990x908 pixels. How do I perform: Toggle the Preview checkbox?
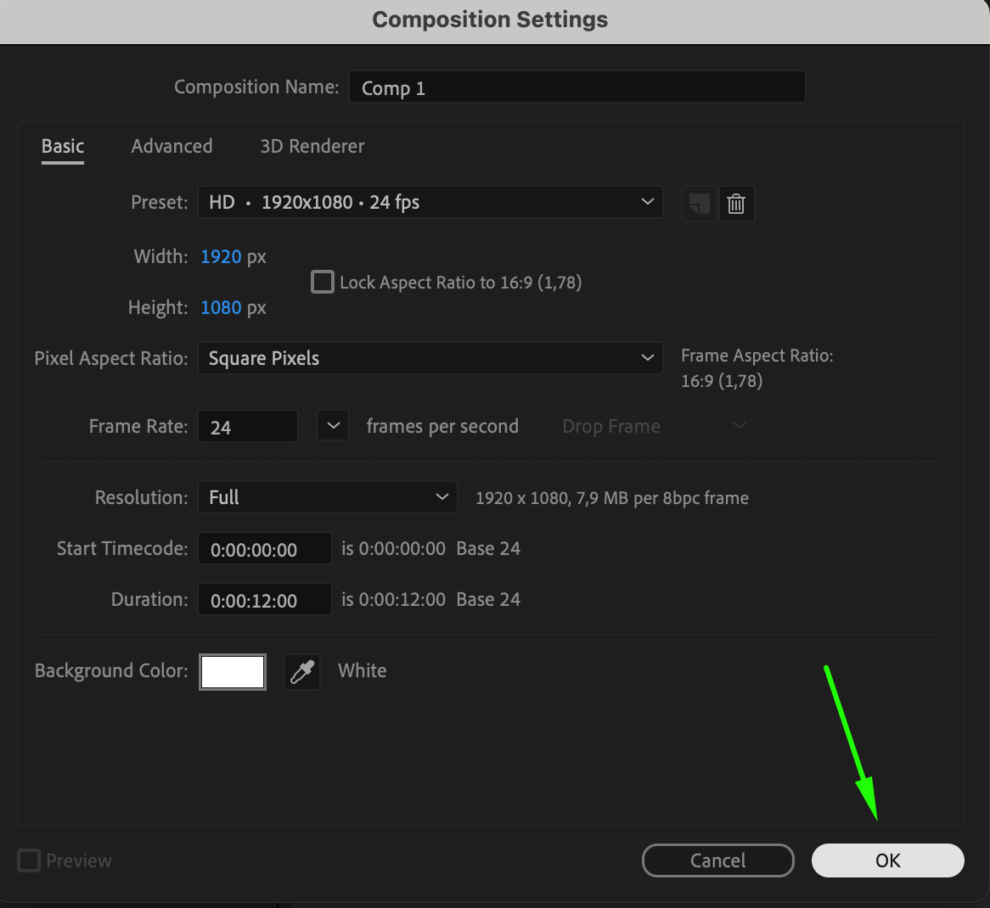tap(29, 860)
